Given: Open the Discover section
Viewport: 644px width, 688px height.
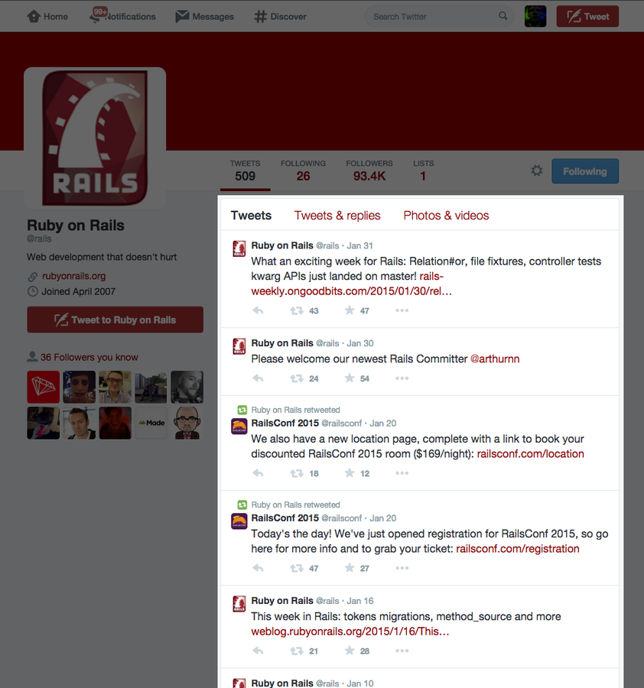Looking at the screenshot, I should point(280,17).
